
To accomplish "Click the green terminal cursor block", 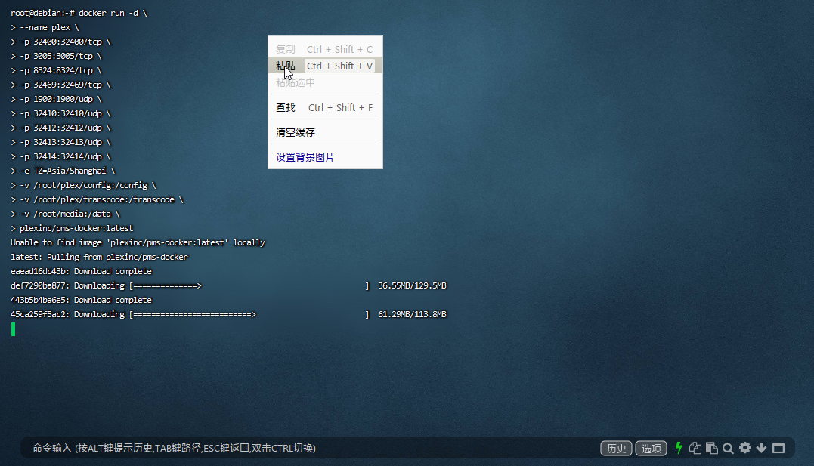I will point(13,329).
